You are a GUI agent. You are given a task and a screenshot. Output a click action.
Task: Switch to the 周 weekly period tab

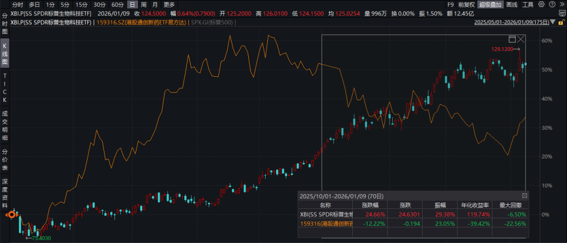pos(143,5)
